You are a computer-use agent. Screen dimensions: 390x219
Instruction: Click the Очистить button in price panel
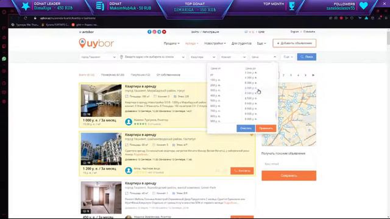[246, 128]
